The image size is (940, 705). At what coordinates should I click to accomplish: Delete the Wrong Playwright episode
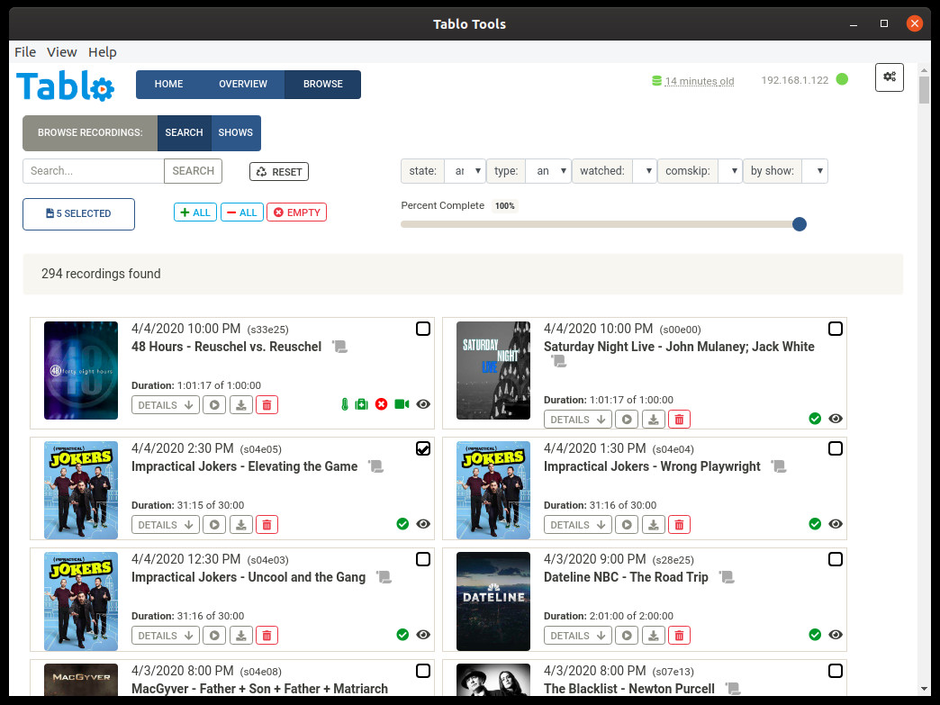click(x=679, y=525)
